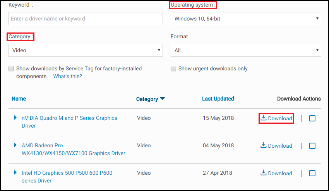The image size is (329, 191).
Task: Click download icon for Intel HD Graphics driver
Action: [x=264, y=173]
